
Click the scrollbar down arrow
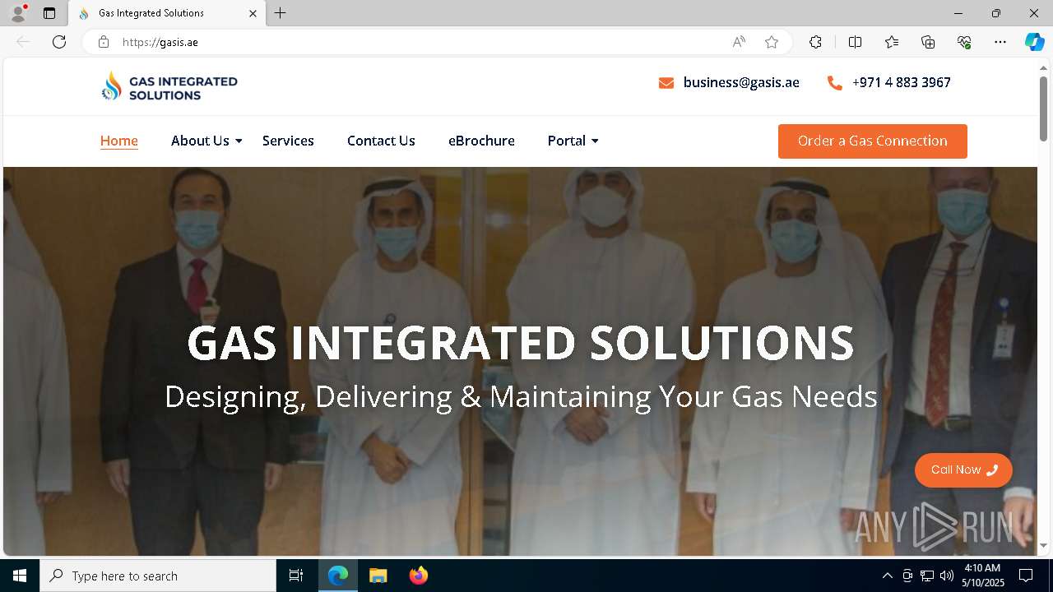click(1043, 546)
